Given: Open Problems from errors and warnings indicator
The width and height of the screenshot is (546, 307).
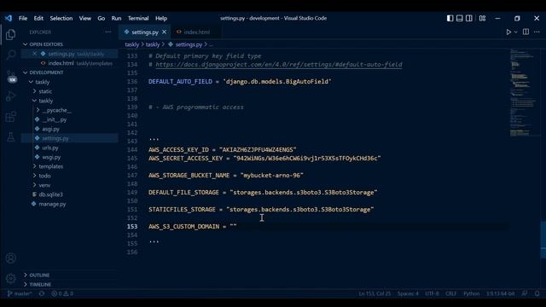Looking at the screenshot, I should pyautogui.click(x=62, y=293).
